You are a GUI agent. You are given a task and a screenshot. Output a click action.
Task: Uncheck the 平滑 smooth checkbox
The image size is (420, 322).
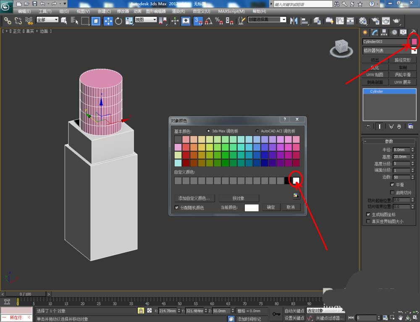point(392,184)
